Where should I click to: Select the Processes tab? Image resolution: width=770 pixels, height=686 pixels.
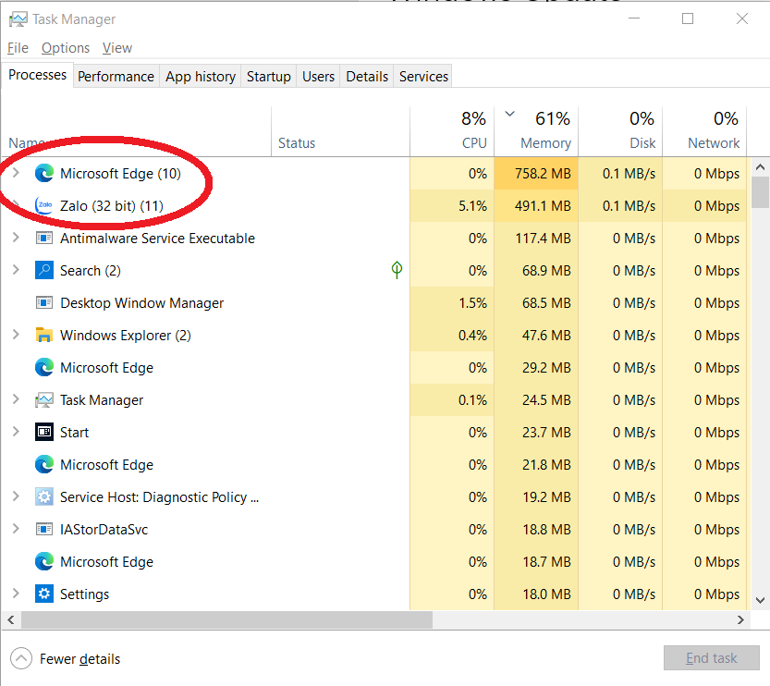tap(37, 75)
